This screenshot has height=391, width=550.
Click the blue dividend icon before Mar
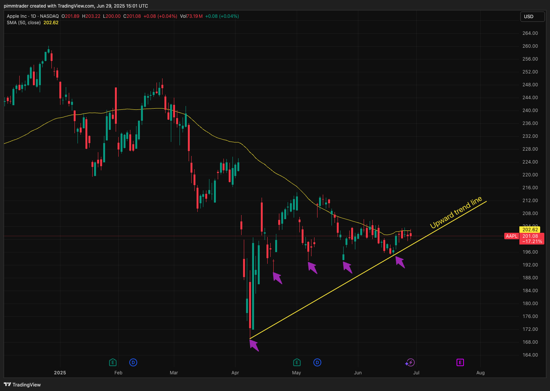click(x=133, y=363)
